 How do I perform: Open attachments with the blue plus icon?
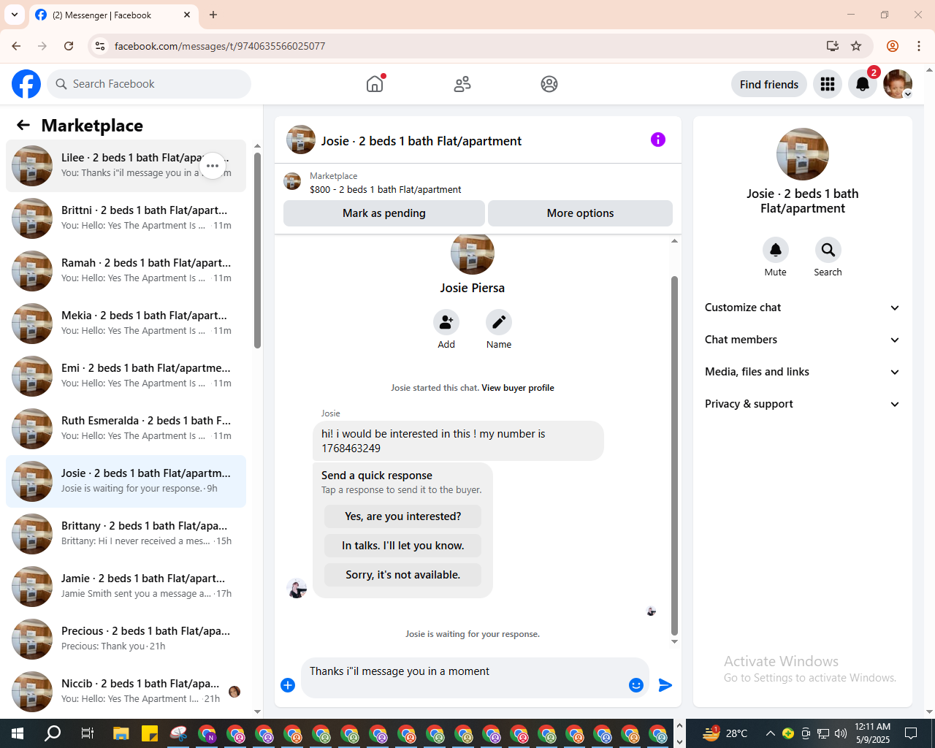click(x=288, y=685)
